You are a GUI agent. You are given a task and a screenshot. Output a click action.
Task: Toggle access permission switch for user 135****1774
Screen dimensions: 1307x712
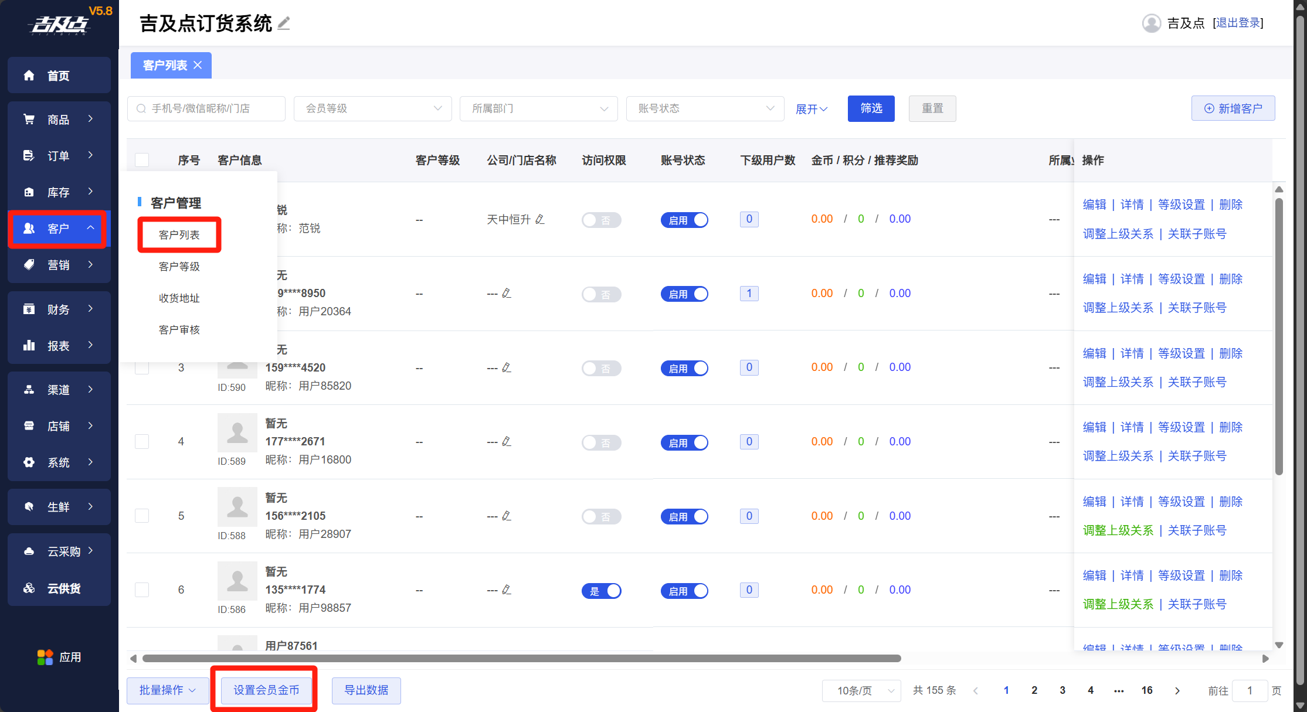[x=602, y=591]
